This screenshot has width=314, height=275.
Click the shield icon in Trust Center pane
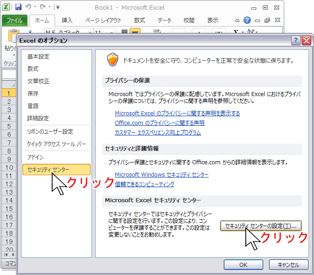113,59
